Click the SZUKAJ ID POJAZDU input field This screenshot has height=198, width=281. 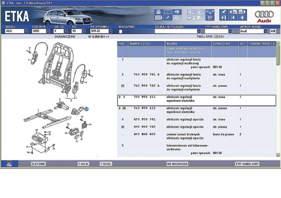tap(176, 31)
